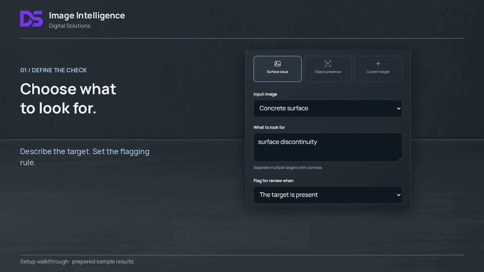
Task: Click the textarea resize handle corner
Action: (400, 159)
